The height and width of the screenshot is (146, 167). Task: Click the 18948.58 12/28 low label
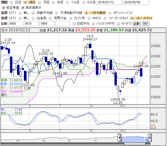pyautogui.click(x=118, y=101)
